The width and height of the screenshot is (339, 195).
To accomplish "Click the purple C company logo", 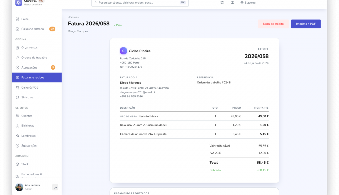I will (x=123, y=51).
